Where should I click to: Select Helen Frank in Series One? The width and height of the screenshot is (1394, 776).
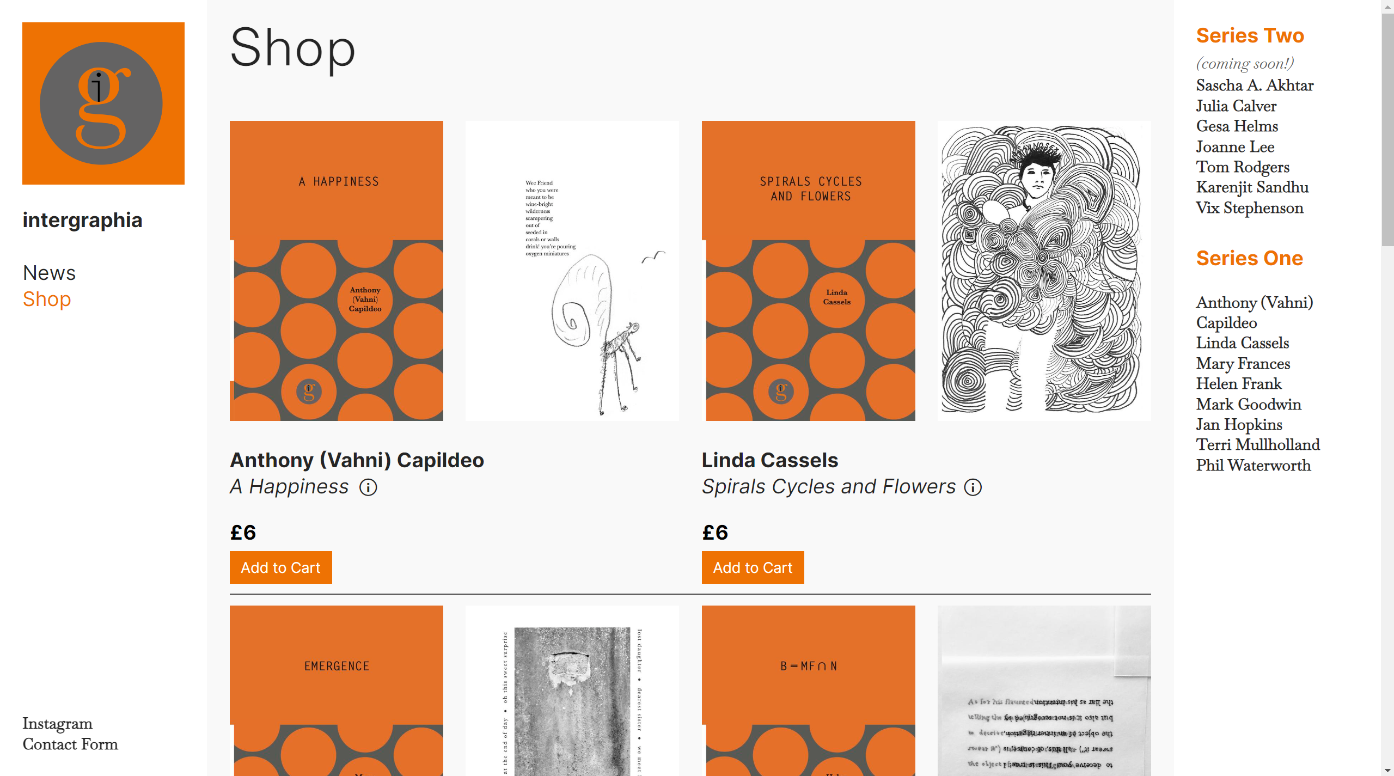pos(1239,384)
